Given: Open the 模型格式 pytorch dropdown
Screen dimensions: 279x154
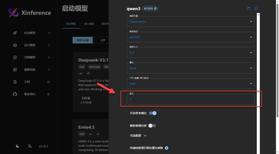Looking at the screenshot, I should [x=191, y=37].
